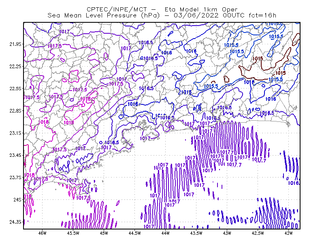Click the 23.7S latitude axis label
Viewport: 324px width, 251px height.
pyautogui.click(x=15, y=177)
